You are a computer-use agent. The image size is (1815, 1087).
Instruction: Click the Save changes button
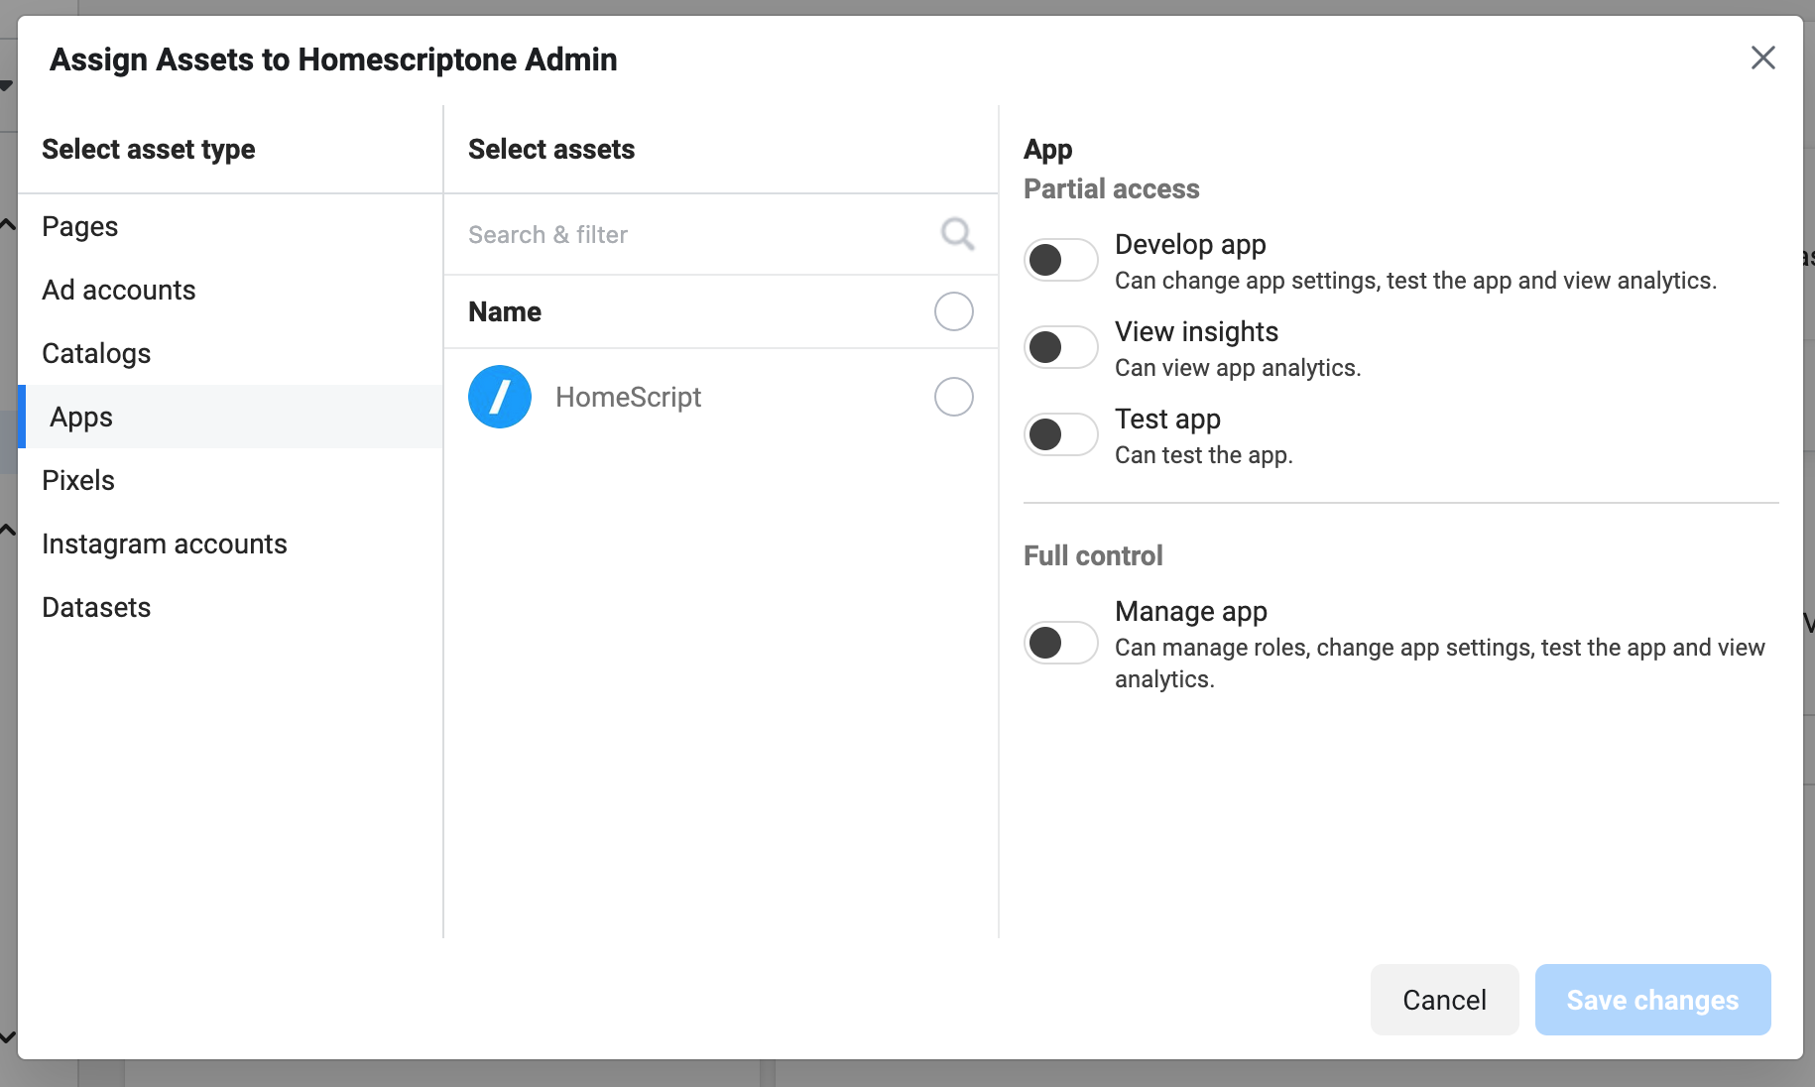click(x=1652, y=1000)
